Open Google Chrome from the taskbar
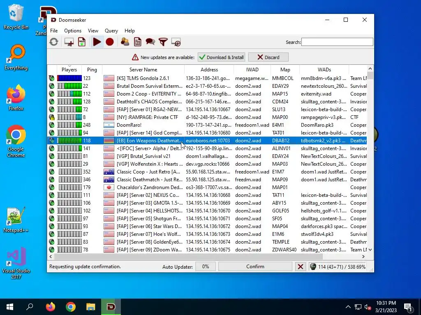The image size is (421, 315). (71, 307)
